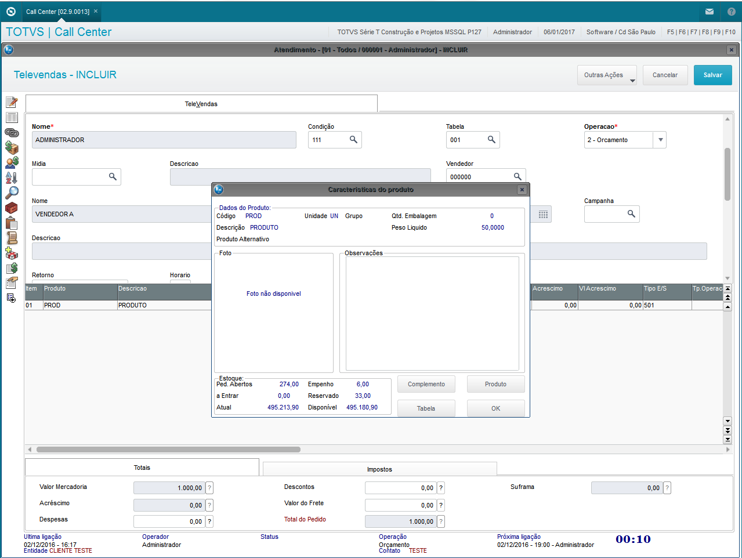Click the magnifying glass sidebar icon

[x=12, y=193]
